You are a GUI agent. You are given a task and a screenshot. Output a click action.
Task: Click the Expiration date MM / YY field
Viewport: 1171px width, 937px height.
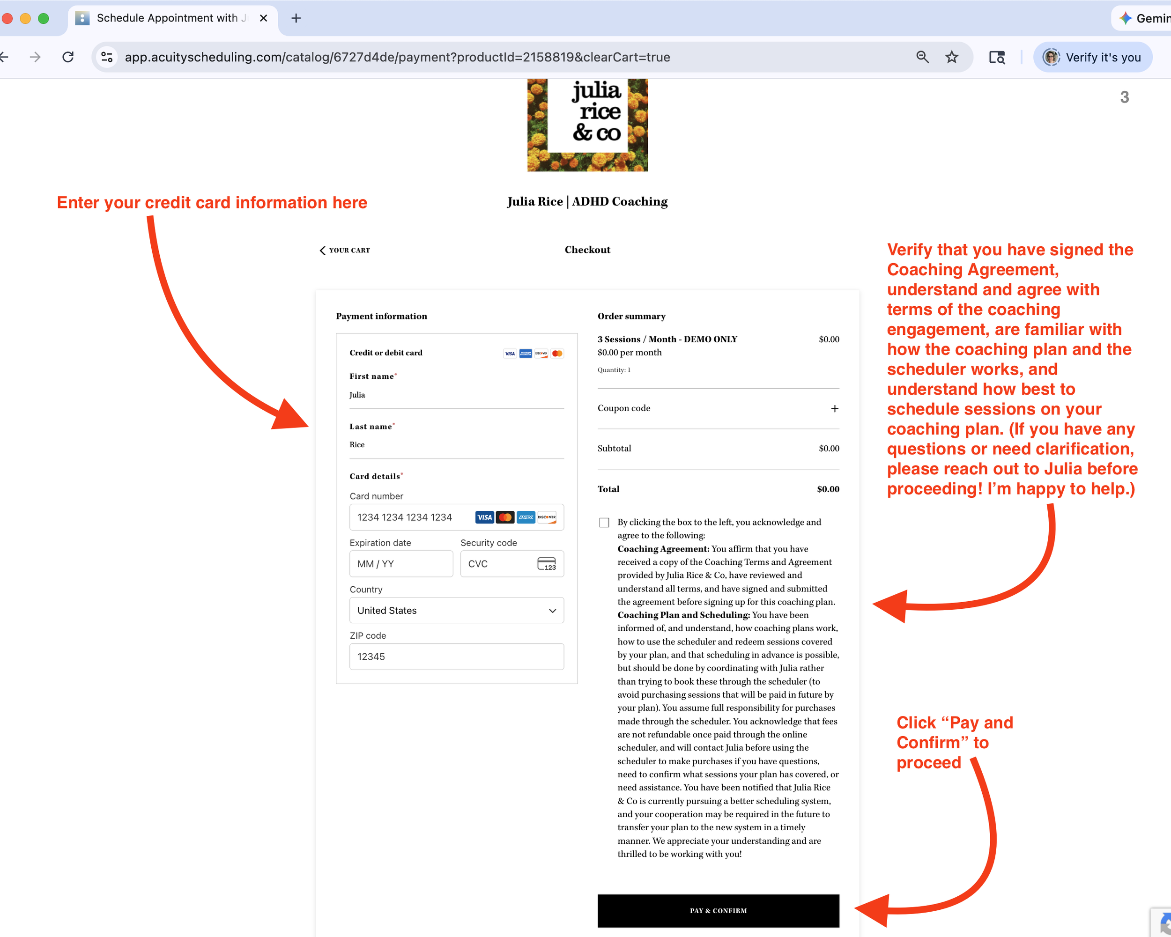[401, 563]
